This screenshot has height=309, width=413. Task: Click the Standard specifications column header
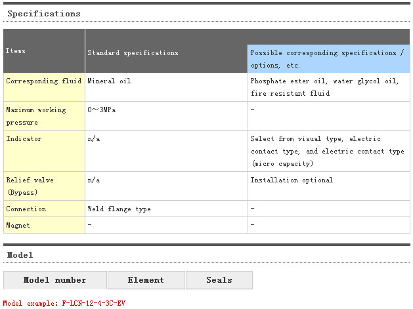[133, 52]
